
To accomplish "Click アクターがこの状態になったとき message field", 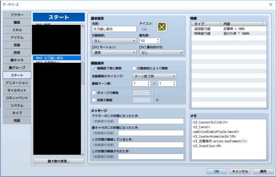I will tap(151, 121).
